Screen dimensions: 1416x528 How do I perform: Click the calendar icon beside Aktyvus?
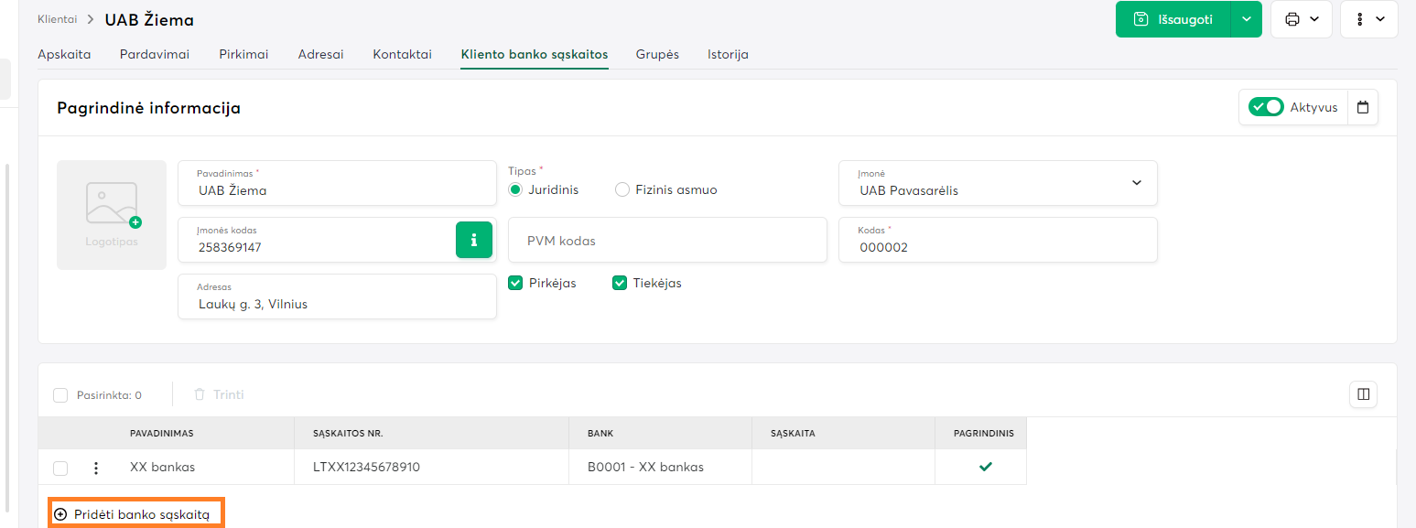tap(1363, 107)
